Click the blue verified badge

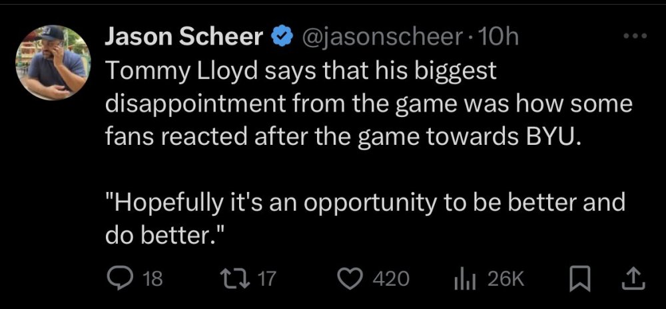281,38
